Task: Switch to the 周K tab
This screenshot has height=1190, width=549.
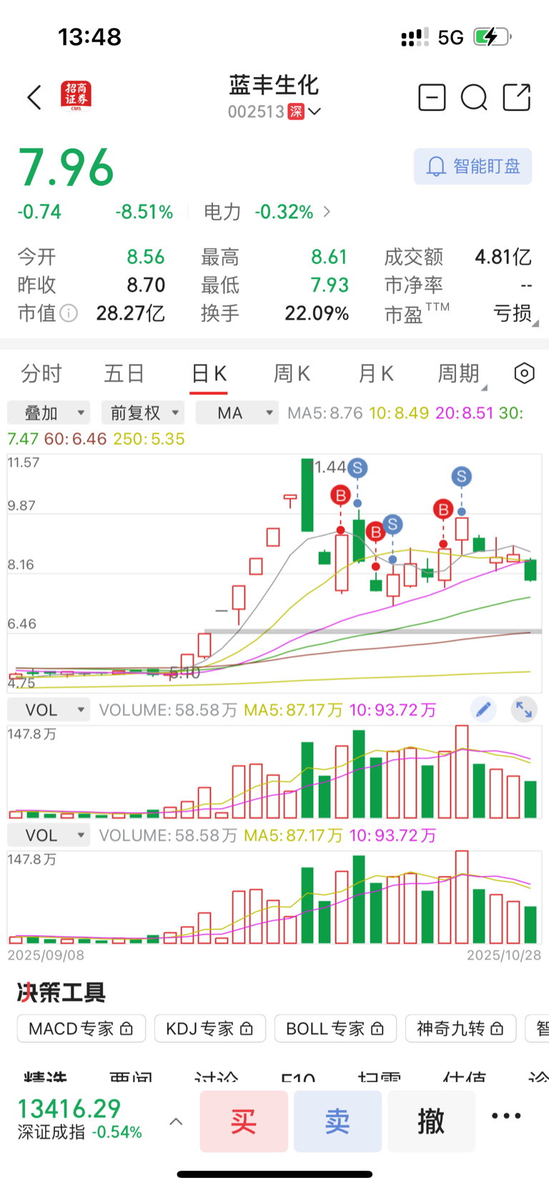Action: 292,374
